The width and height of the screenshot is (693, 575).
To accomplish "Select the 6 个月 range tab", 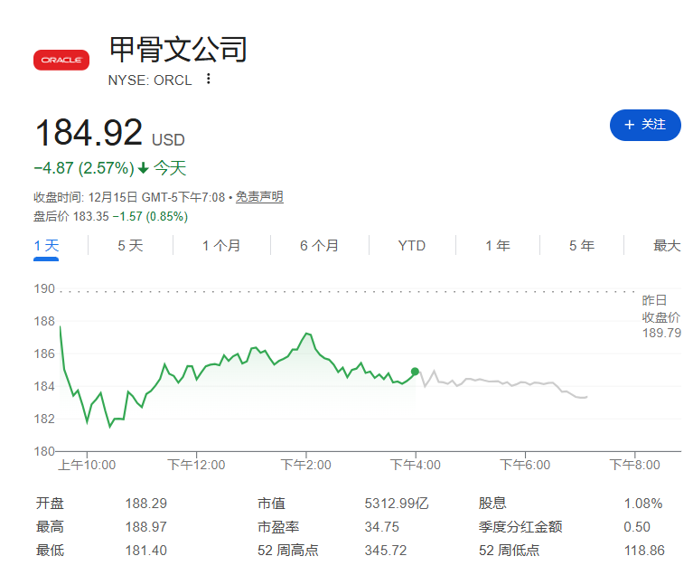I will tap(319, 246).
